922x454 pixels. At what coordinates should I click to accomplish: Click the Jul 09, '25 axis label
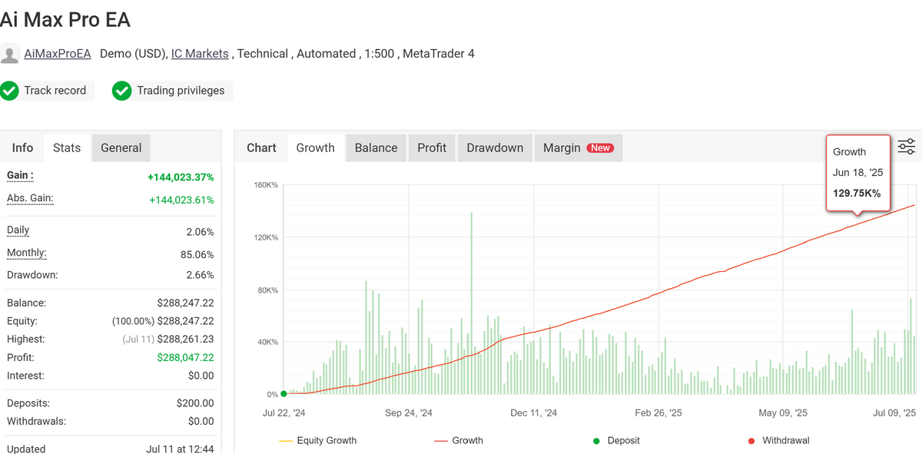894,413
